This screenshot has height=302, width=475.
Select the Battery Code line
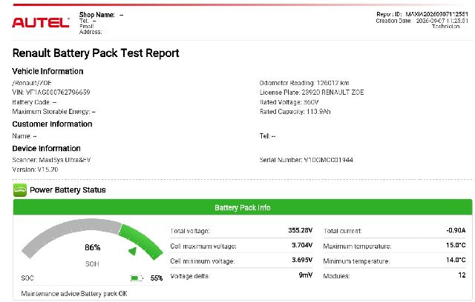click(34, 102)
